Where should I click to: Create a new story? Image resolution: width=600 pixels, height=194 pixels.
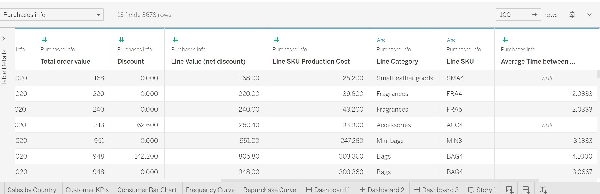[x=543, y=190]
